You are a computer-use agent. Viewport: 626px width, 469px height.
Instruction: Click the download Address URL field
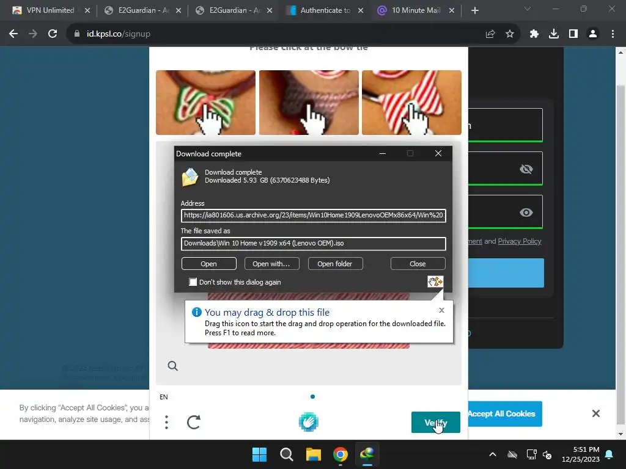pos(314,216)
